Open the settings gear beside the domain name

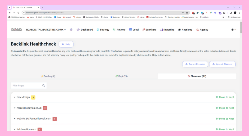coord(71,30)
